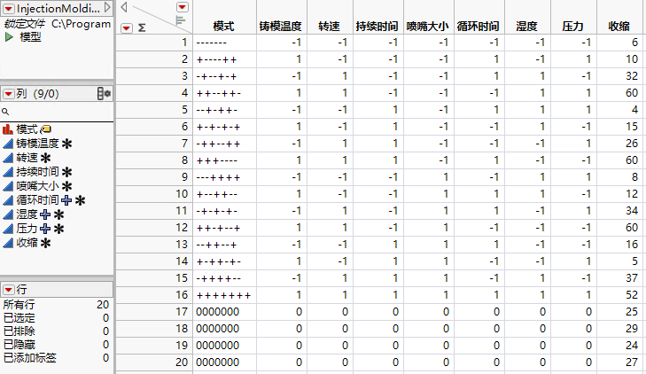Select 模式 column in column list
Image resolution: width=646 pixels, height=374 pixels.
27,129
